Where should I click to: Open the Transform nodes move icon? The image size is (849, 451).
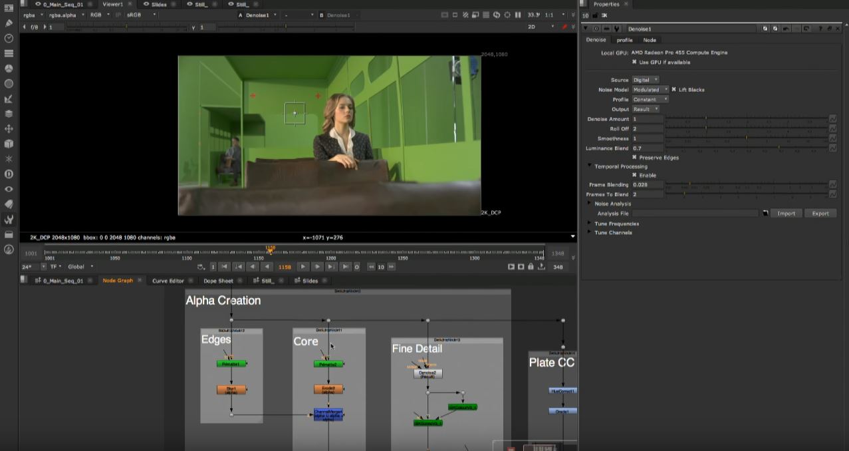pyautogui.click(x=9, y=129)
